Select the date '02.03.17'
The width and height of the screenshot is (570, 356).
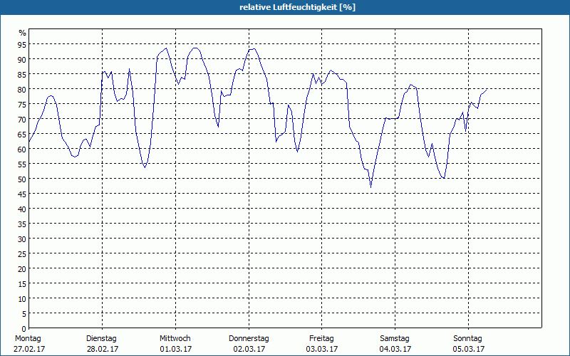tap(249, 349)
